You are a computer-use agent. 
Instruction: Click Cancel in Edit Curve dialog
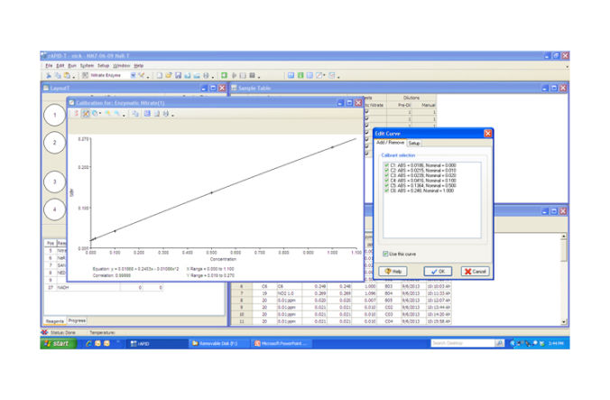coord(474,271)
